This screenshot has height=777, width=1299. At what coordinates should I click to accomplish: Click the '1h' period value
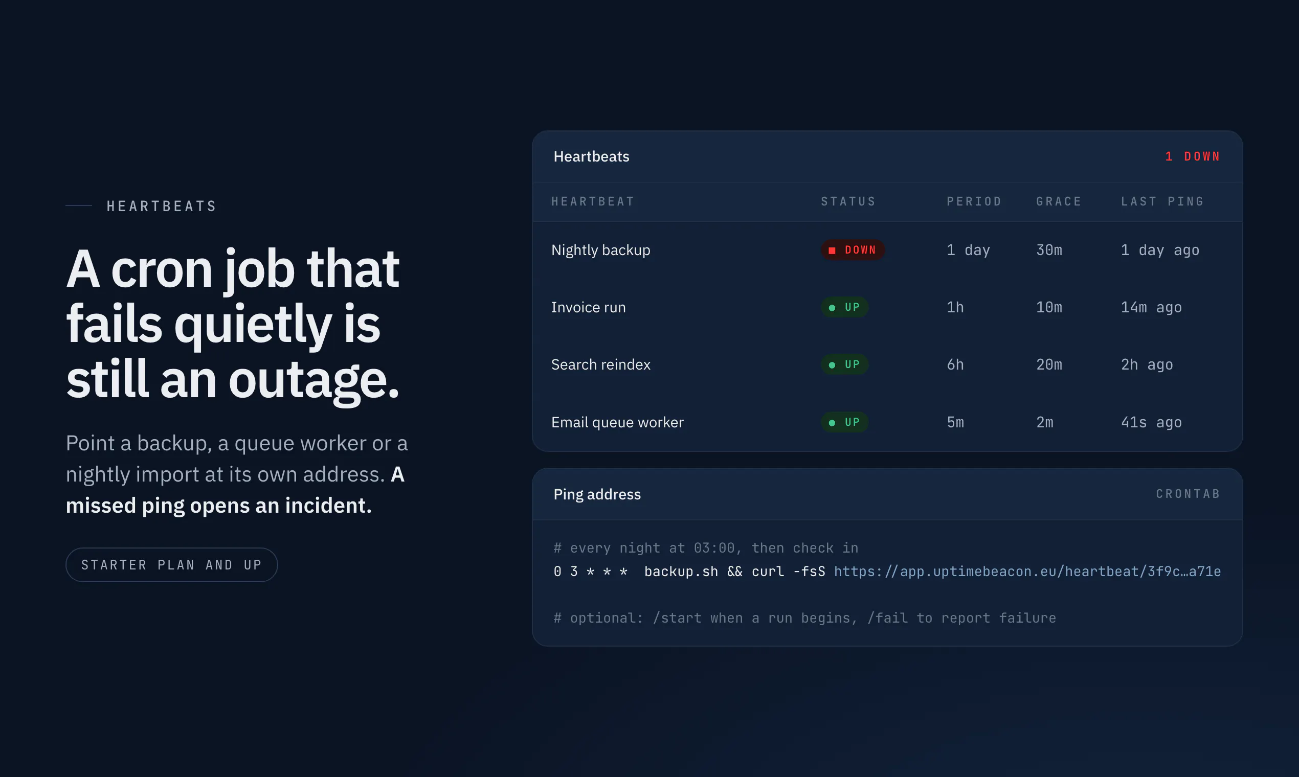(x=955, y=307)
